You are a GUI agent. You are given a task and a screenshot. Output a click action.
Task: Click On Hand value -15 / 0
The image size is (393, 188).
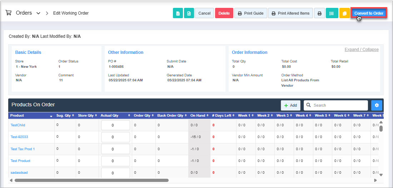[196, 137]
